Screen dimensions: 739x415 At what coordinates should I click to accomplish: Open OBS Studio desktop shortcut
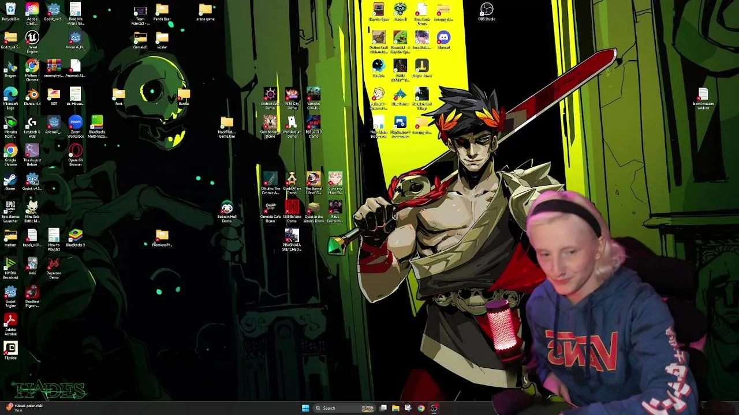487,12
